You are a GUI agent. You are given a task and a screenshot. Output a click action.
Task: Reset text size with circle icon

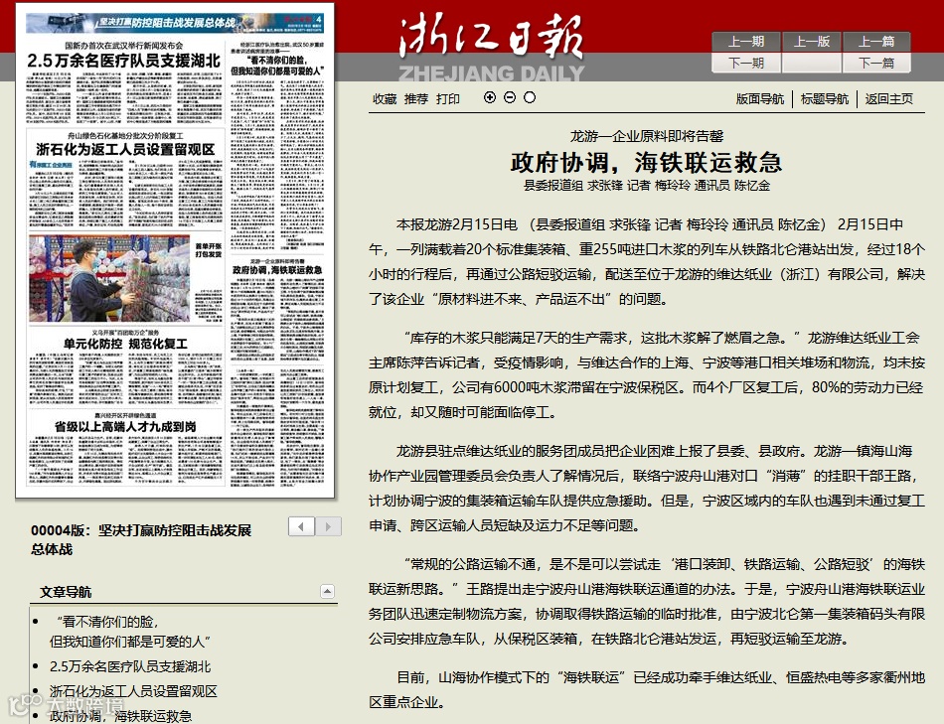coord(530,97)
